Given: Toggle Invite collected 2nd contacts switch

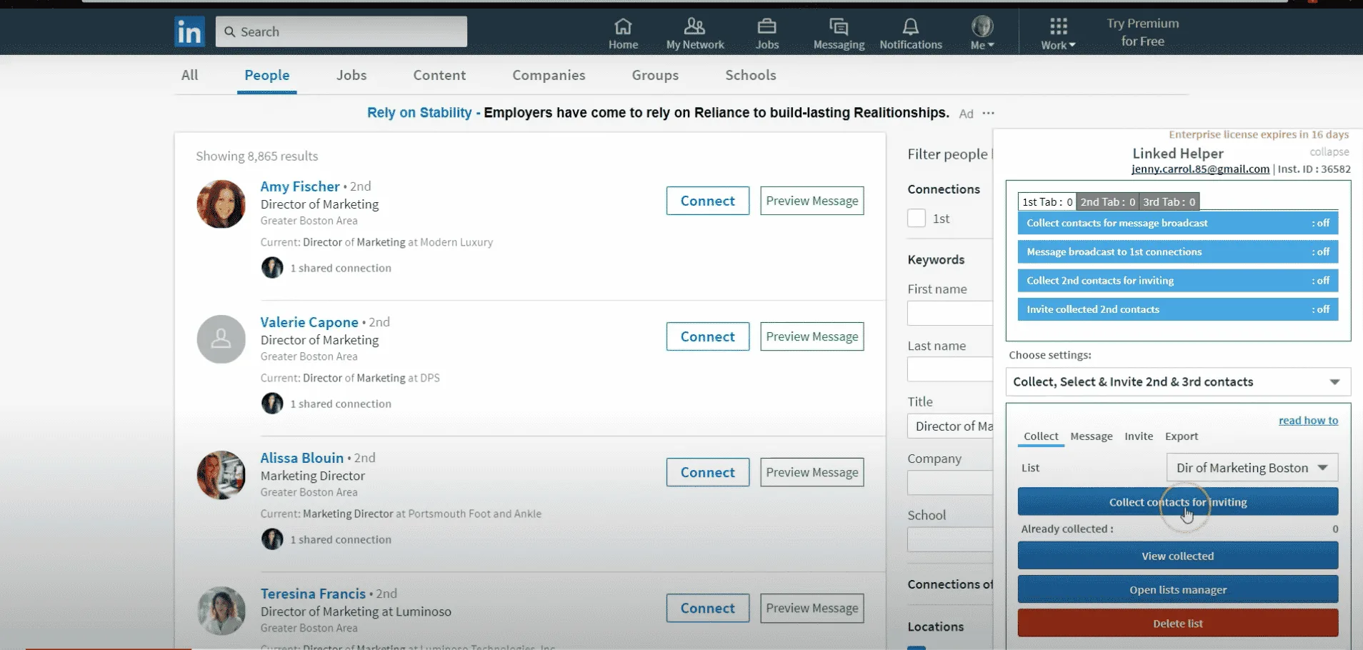Looking at the screenshot, I should 1177,309.
